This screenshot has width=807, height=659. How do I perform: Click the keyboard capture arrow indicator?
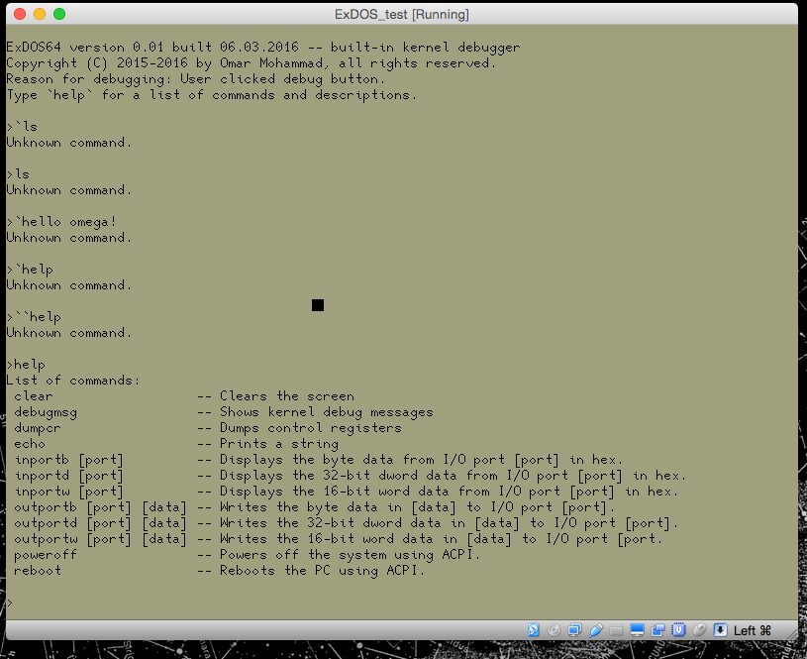click(x=721, y=629)
